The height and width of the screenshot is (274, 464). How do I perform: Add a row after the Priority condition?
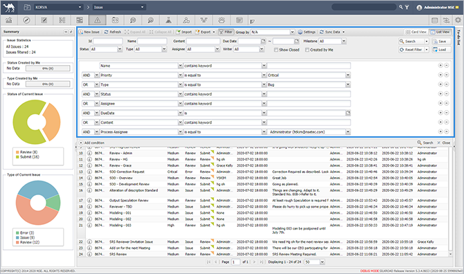440,75
